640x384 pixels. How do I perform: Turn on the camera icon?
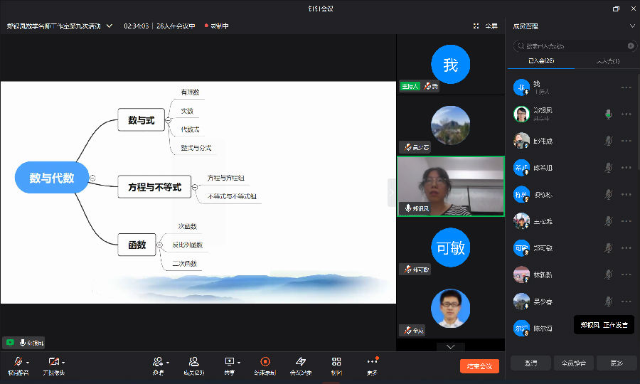click(53, 362)
